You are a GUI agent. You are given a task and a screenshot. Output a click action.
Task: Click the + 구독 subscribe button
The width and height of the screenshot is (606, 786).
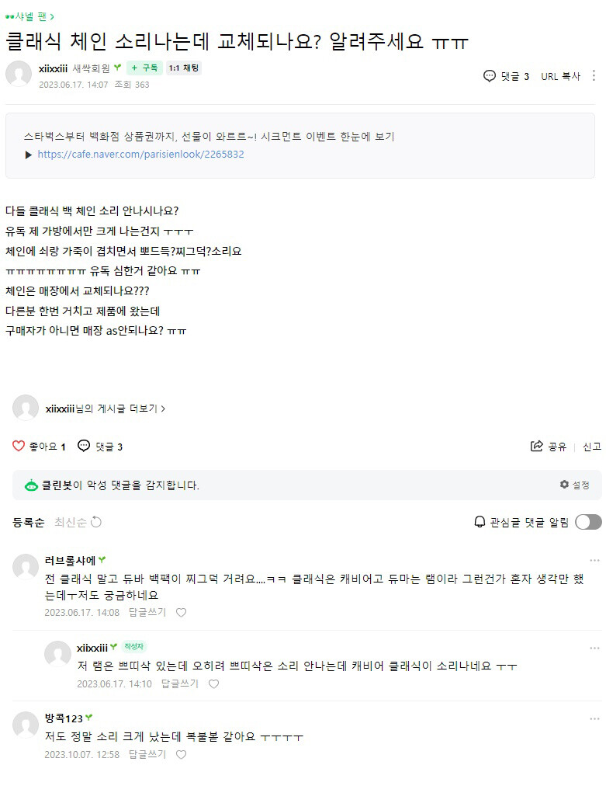[144, 68]
